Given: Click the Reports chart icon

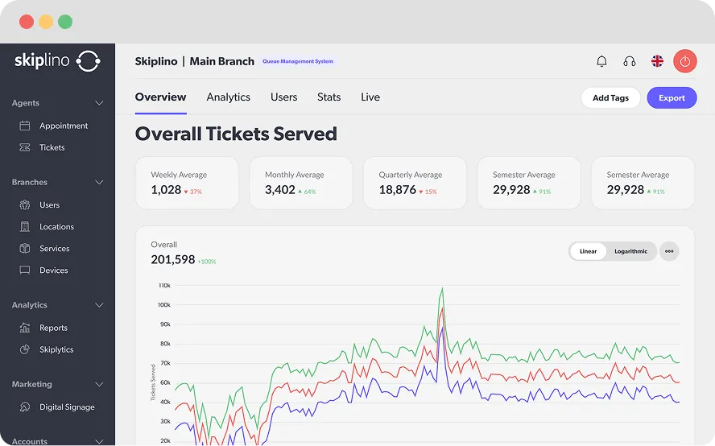Looking at the screenshot, I should click(x=25, y=328).
